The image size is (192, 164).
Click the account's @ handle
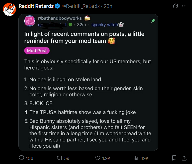pos(81,6)
